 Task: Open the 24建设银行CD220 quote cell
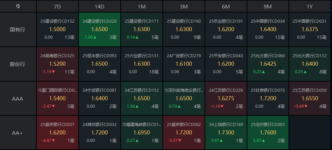tap(100, 29)
